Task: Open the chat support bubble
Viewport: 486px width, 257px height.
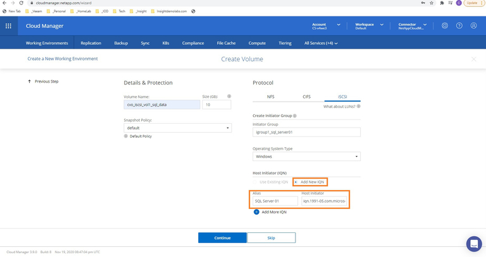Action: [473, 243]
